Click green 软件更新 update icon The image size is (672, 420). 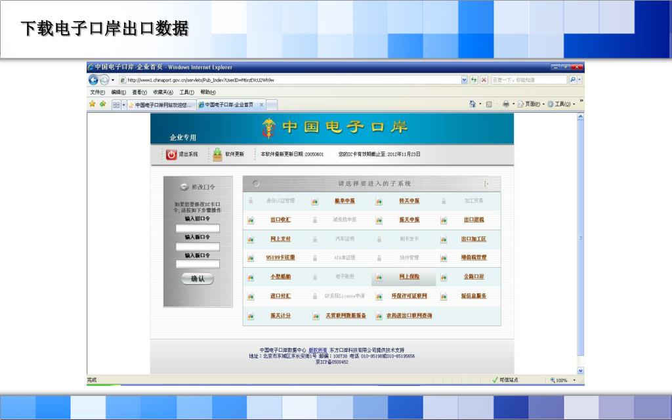coord(218,154)
